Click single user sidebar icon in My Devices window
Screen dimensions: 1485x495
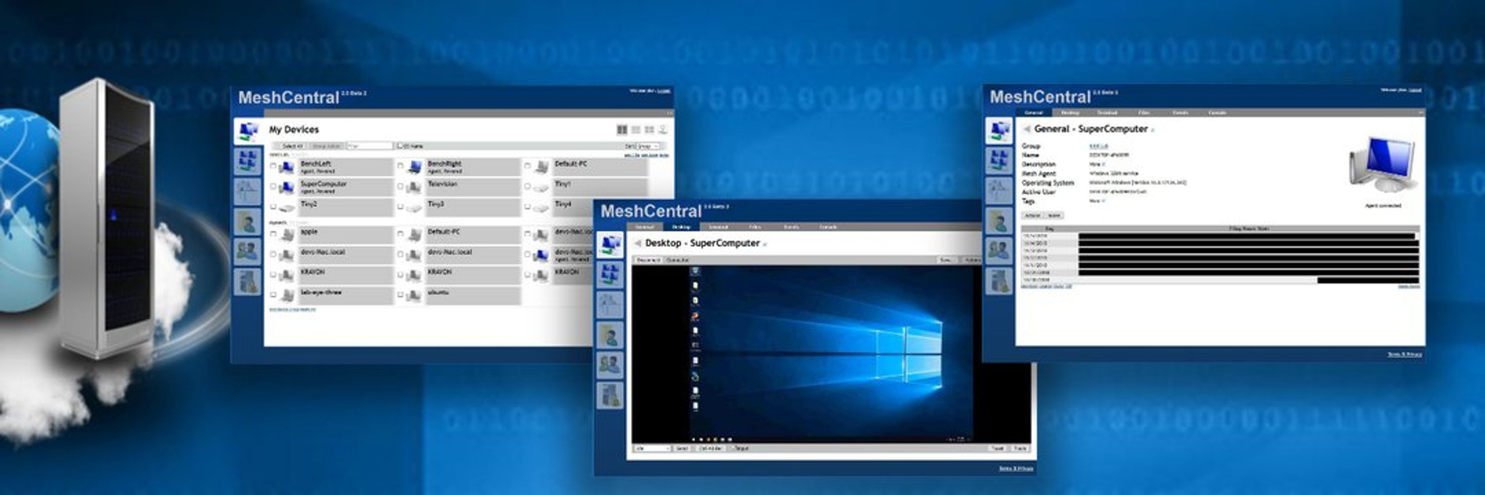[248, 221]
